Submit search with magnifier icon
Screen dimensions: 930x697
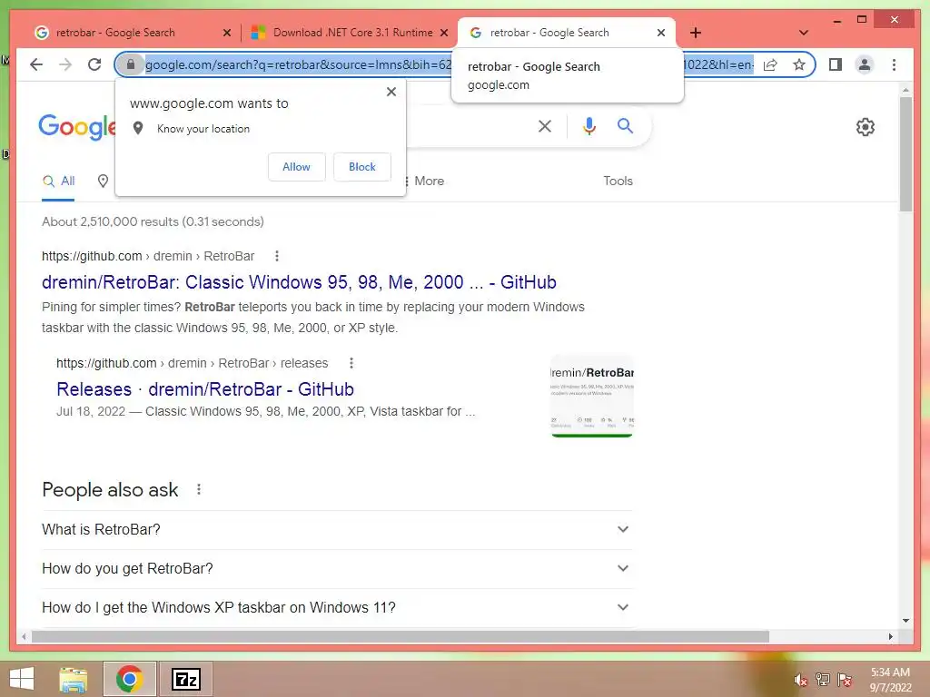625,125
